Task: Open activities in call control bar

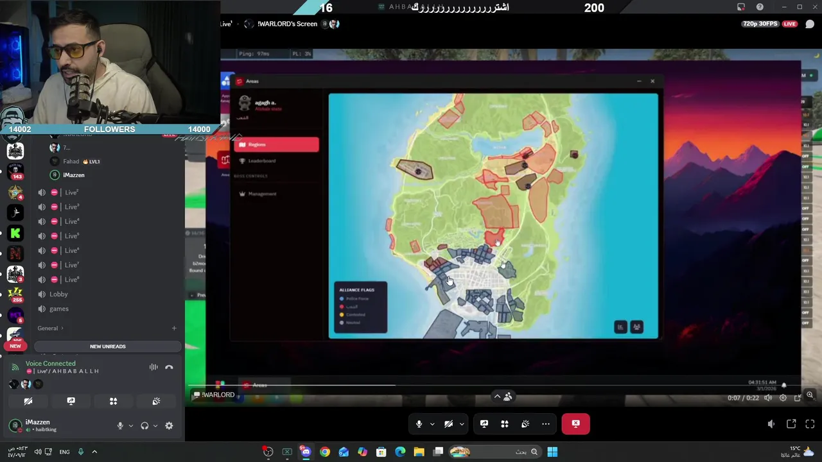Action: coord(505,424)
